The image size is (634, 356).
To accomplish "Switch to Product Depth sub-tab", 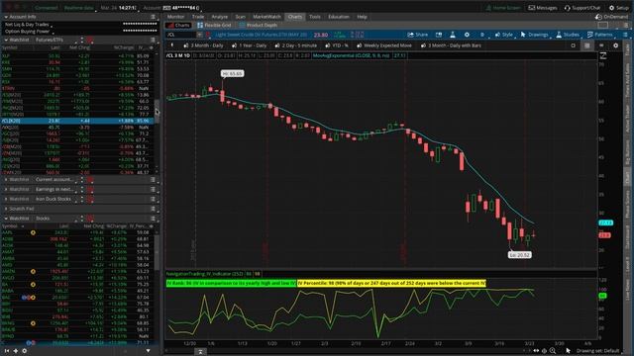I will (x=259, y=25).
